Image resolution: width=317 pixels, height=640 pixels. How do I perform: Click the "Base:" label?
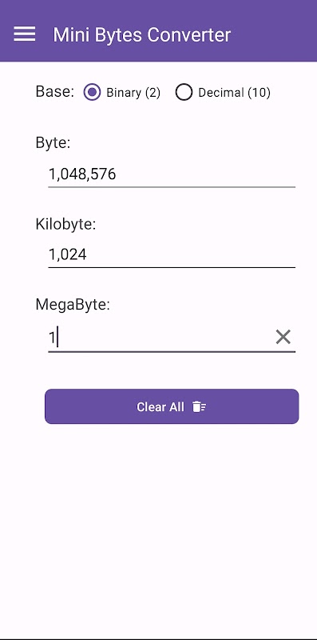(x=55, y=92)
